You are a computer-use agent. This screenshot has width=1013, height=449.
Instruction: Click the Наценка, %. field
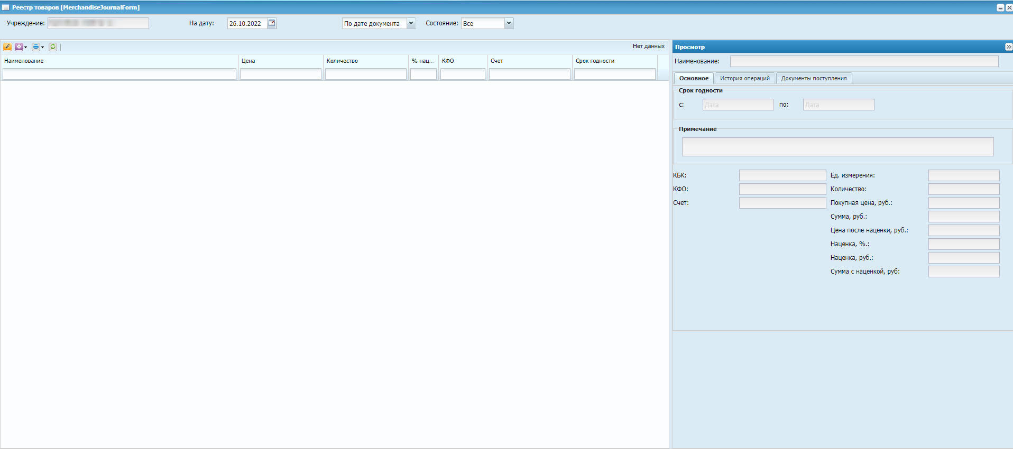coord(964,244)
